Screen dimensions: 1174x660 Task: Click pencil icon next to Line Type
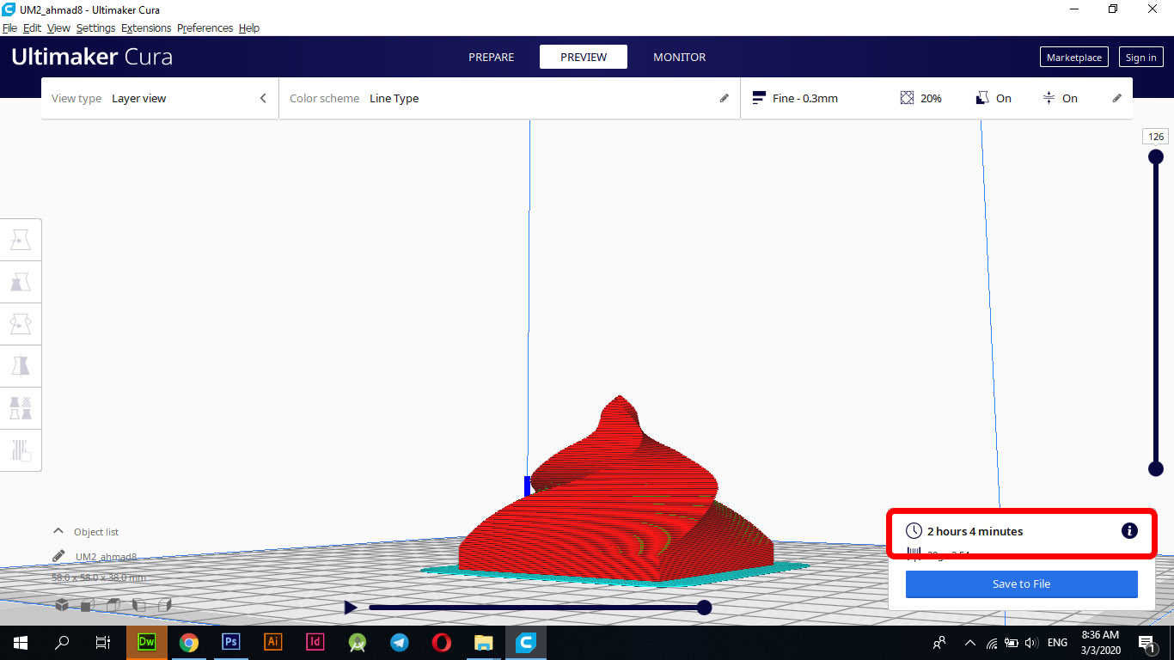coord(725,98)
